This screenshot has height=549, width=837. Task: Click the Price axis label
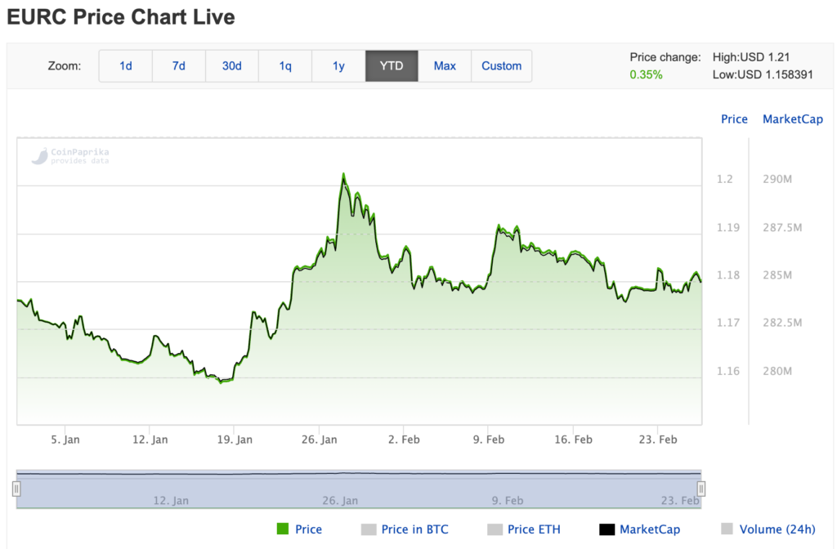[x=734, y=119]
